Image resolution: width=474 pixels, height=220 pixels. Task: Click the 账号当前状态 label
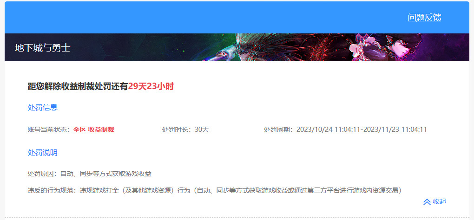point(48,129)
